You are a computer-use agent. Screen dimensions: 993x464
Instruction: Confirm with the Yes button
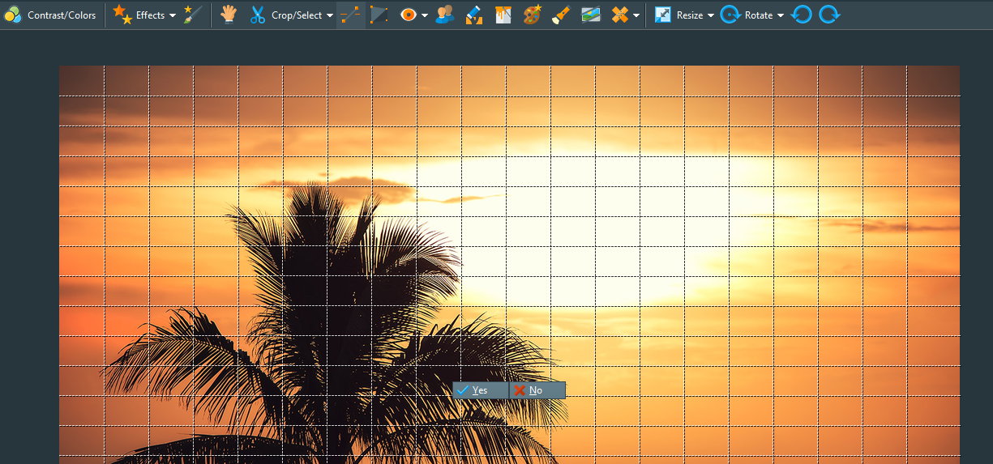click(x=480, y=390)
